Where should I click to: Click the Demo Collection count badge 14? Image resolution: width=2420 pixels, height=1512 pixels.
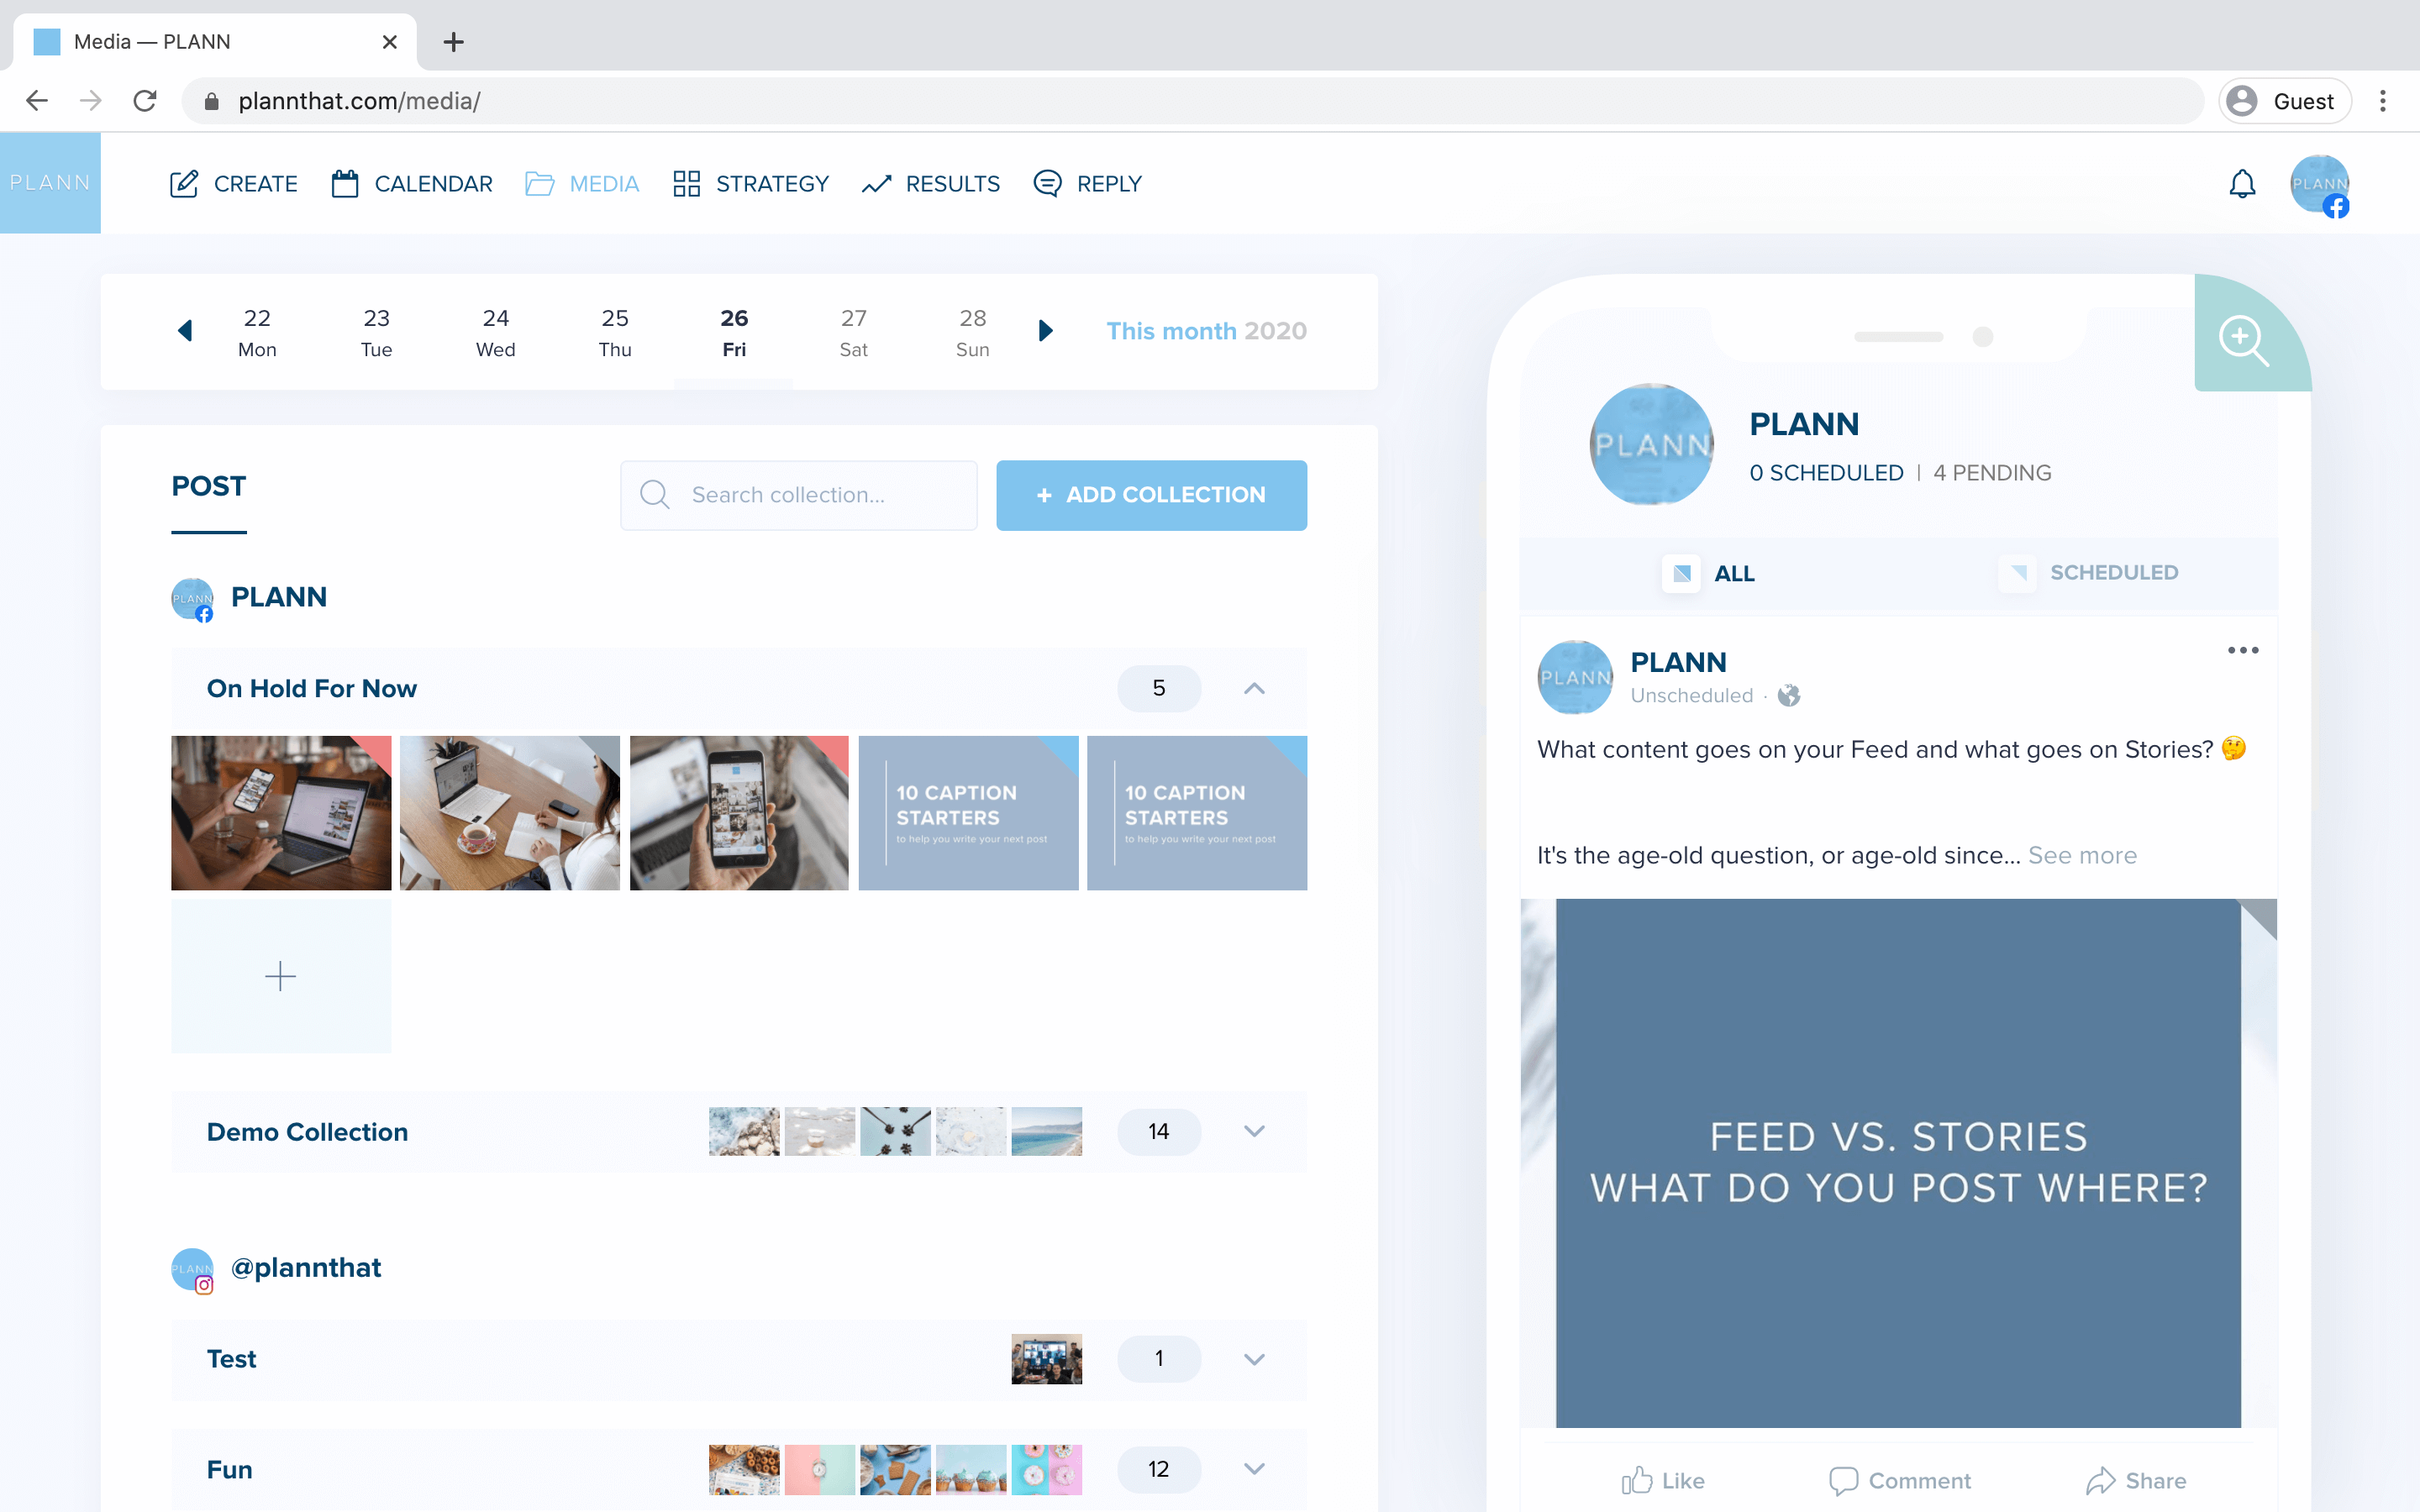click(1159, 1131)
